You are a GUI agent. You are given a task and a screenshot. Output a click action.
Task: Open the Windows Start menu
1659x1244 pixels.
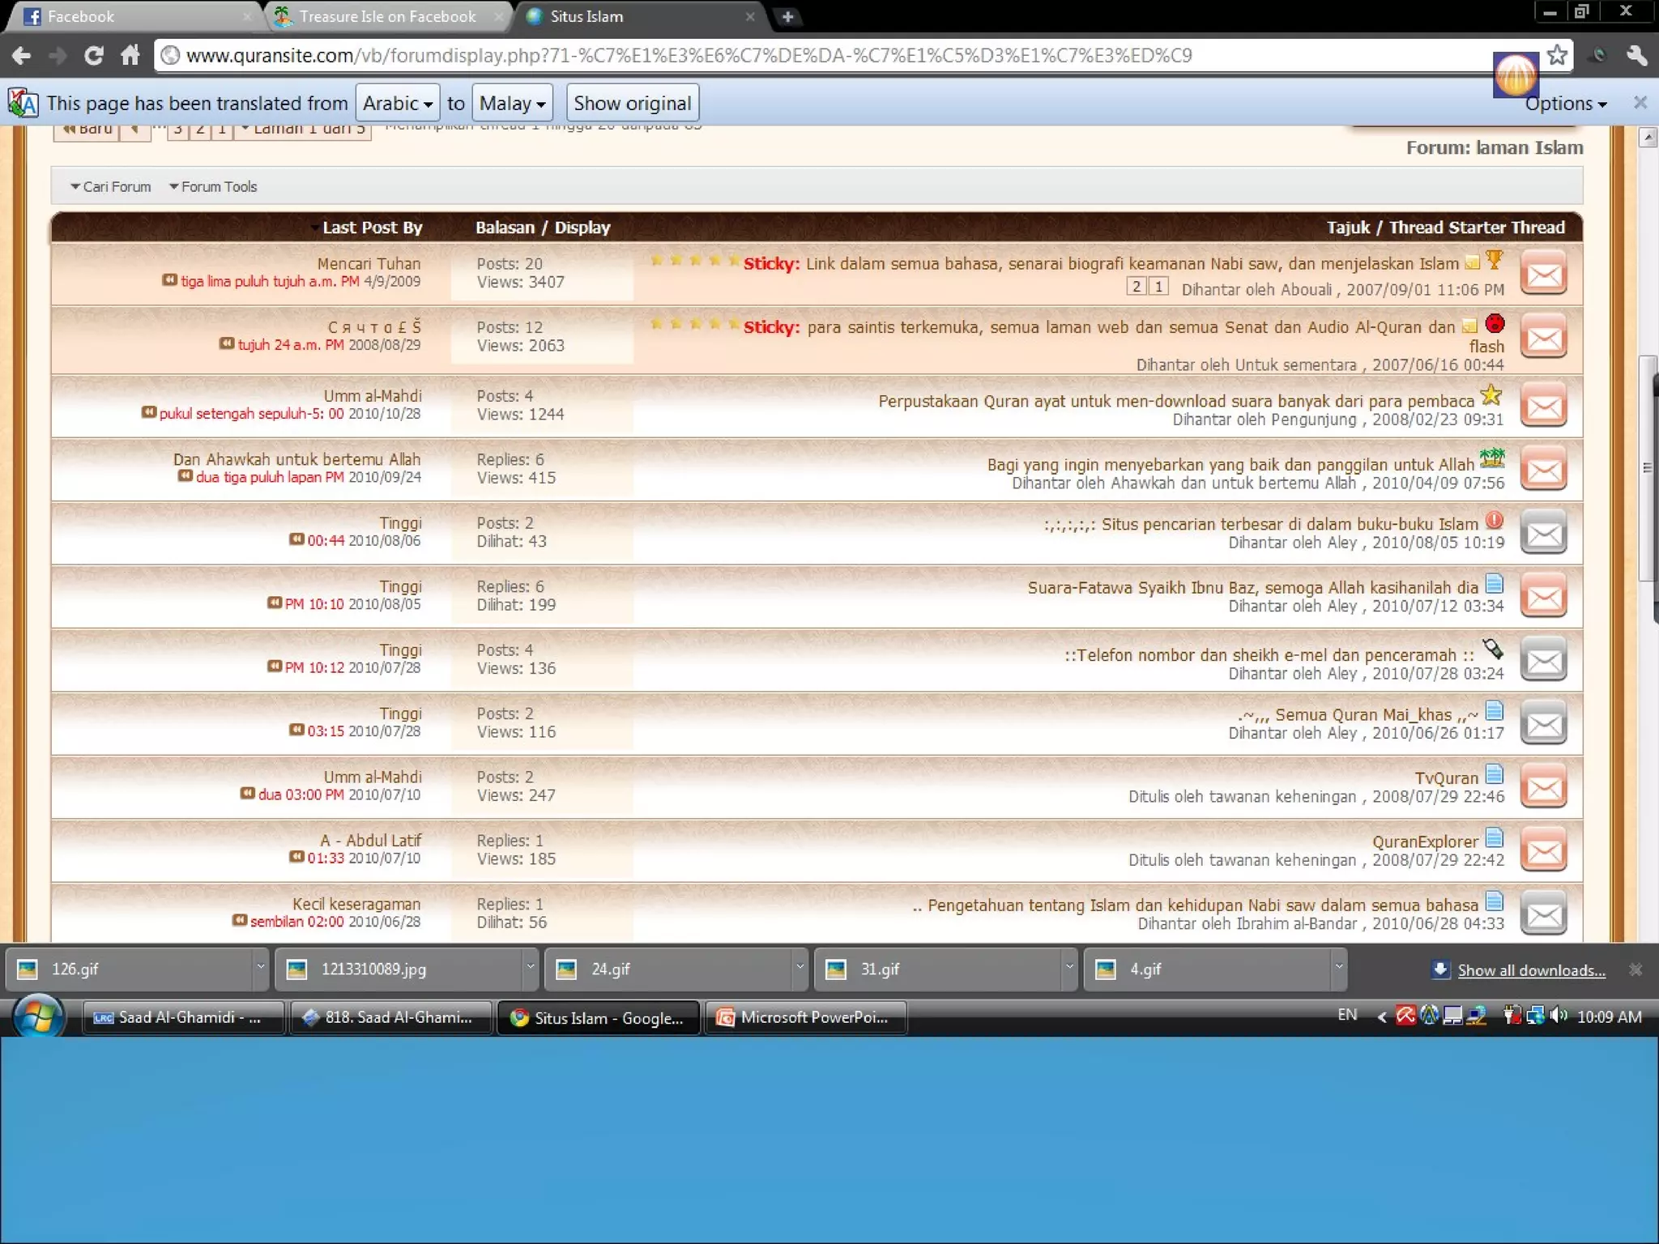click(x=37, y=1016)
